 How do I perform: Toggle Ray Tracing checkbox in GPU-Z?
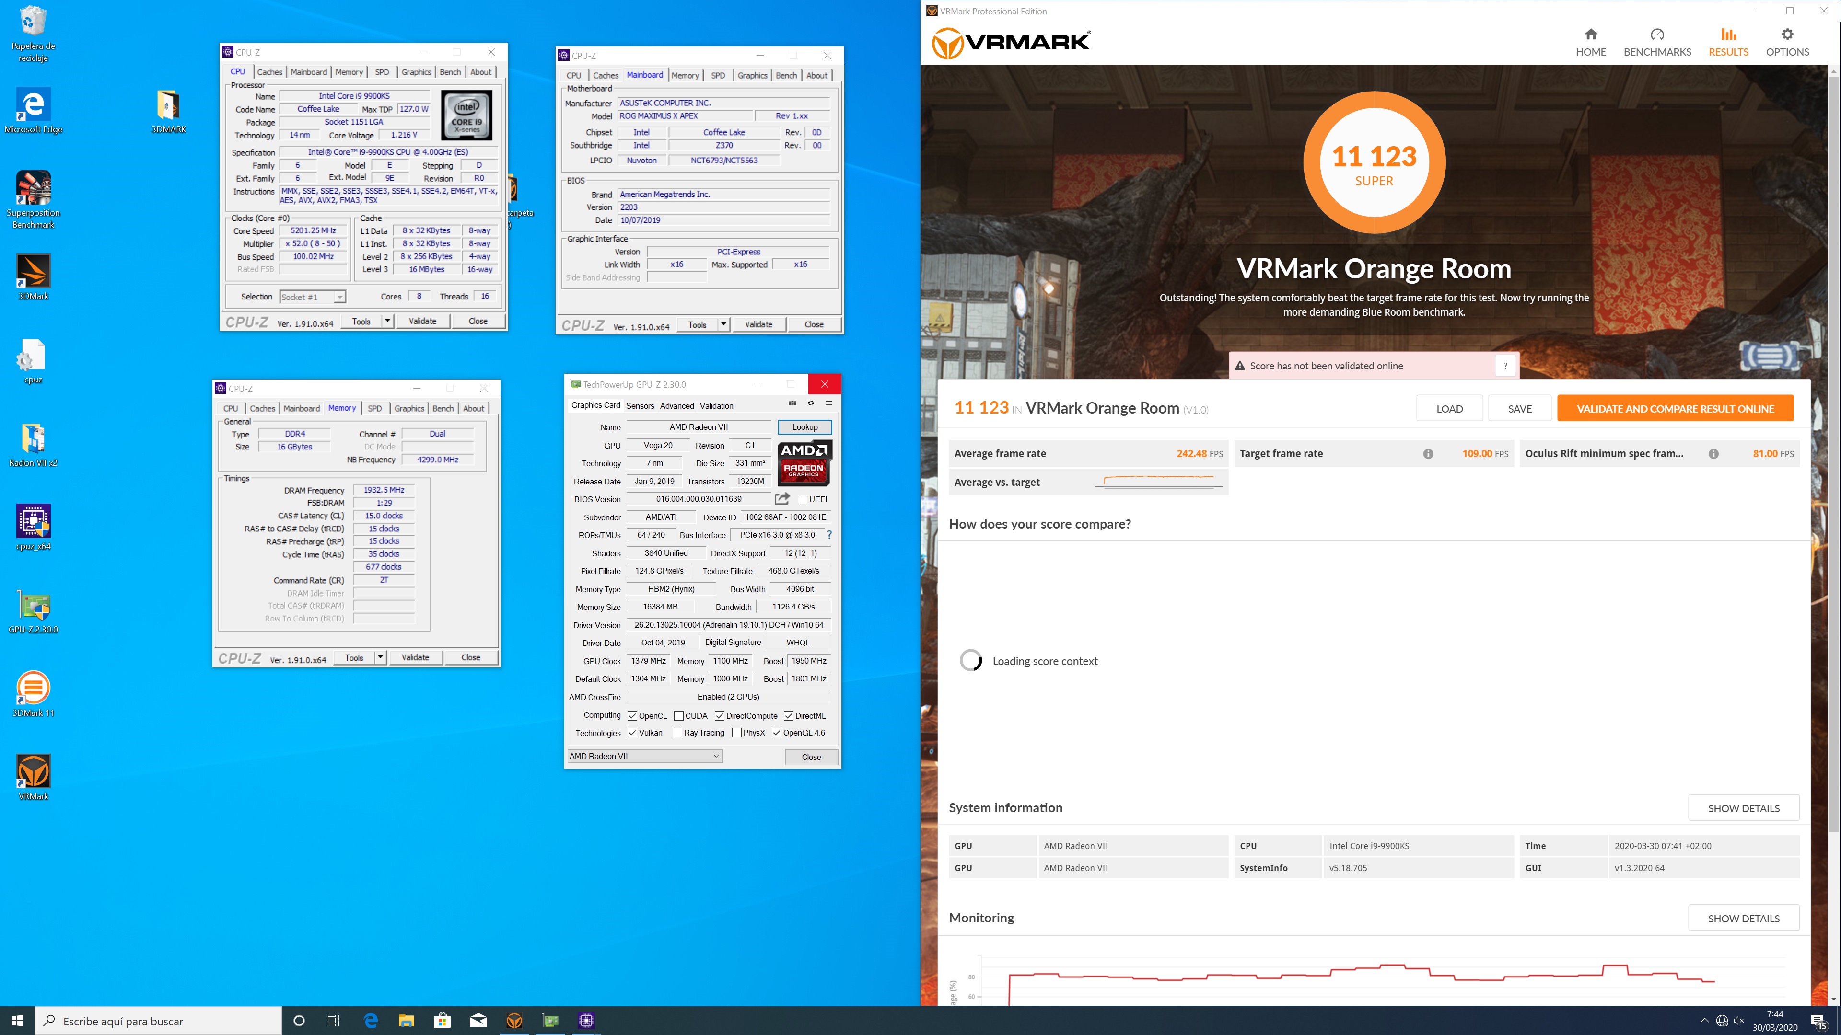[677, 733]
